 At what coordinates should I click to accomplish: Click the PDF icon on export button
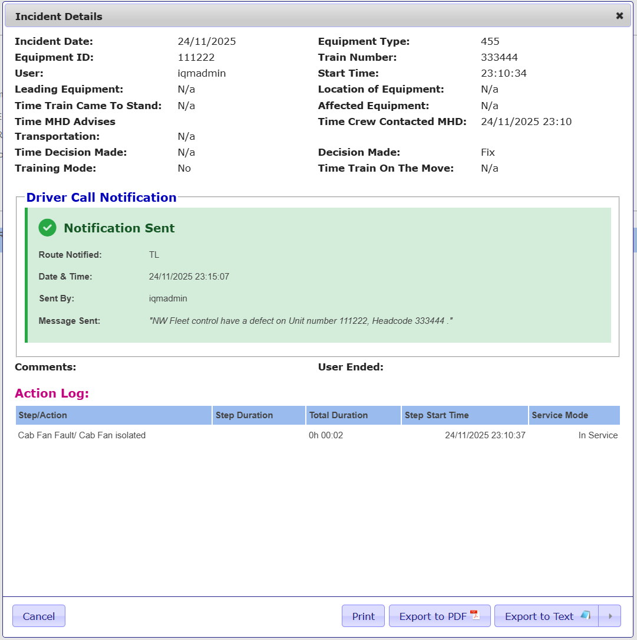tap(475, 615)
